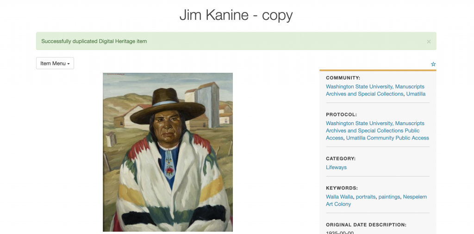
Task: Filter by the paintings keyword
Action: (x=389, y=197)
